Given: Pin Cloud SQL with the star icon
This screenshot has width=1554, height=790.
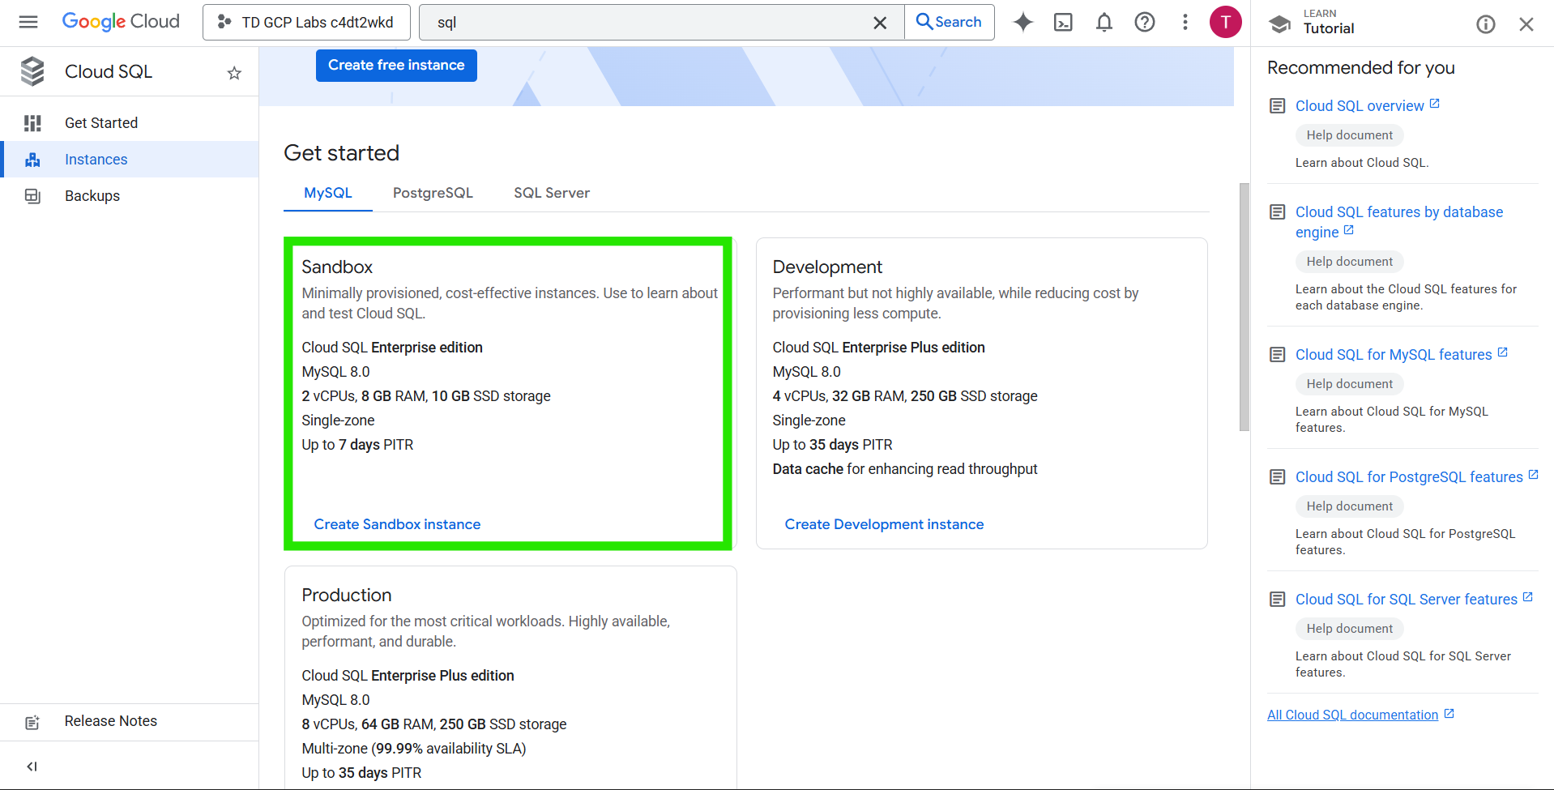Looking at the screenshot, I should [234, 73].
